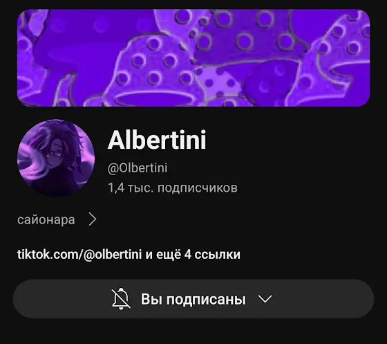Open the Albertini channel avatar

[x=56, y=158]
